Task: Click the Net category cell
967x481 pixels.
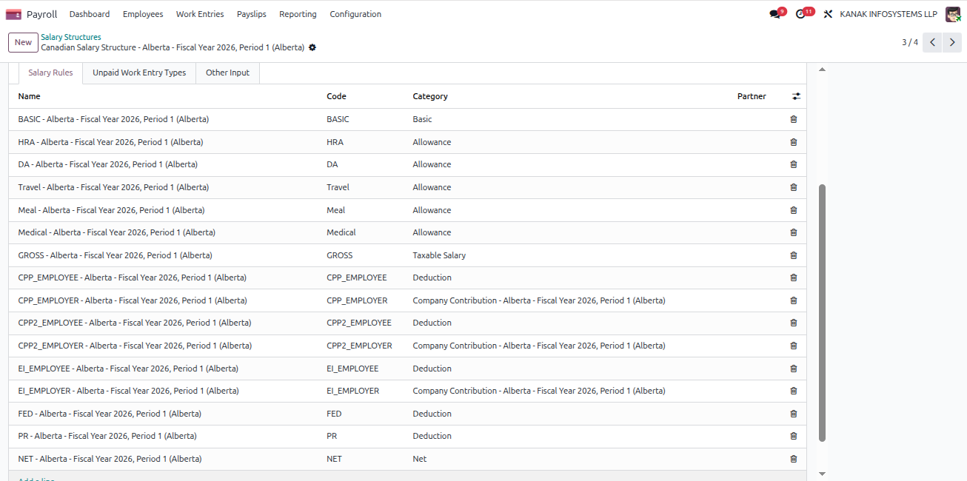Action: 420,459
